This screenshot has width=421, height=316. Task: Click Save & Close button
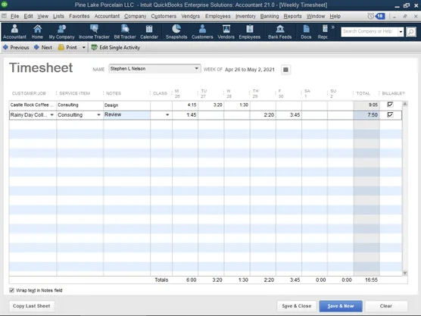click(x=297, y=306)
